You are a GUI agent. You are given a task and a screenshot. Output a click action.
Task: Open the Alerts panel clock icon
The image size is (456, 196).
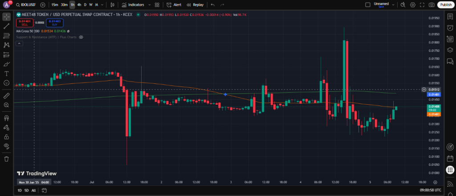(x=450, y=28)
